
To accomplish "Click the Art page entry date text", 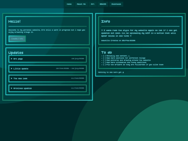I will pyautogui.click(x=78, y=58).
